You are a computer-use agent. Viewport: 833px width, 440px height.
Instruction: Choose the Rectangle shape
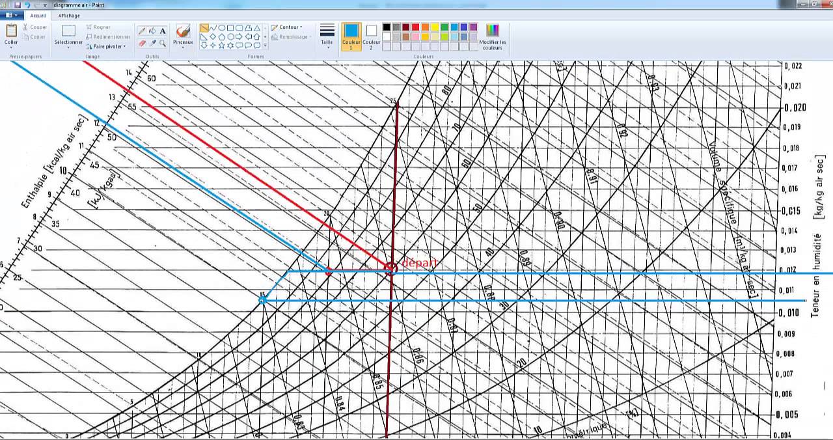coord(230,28)
